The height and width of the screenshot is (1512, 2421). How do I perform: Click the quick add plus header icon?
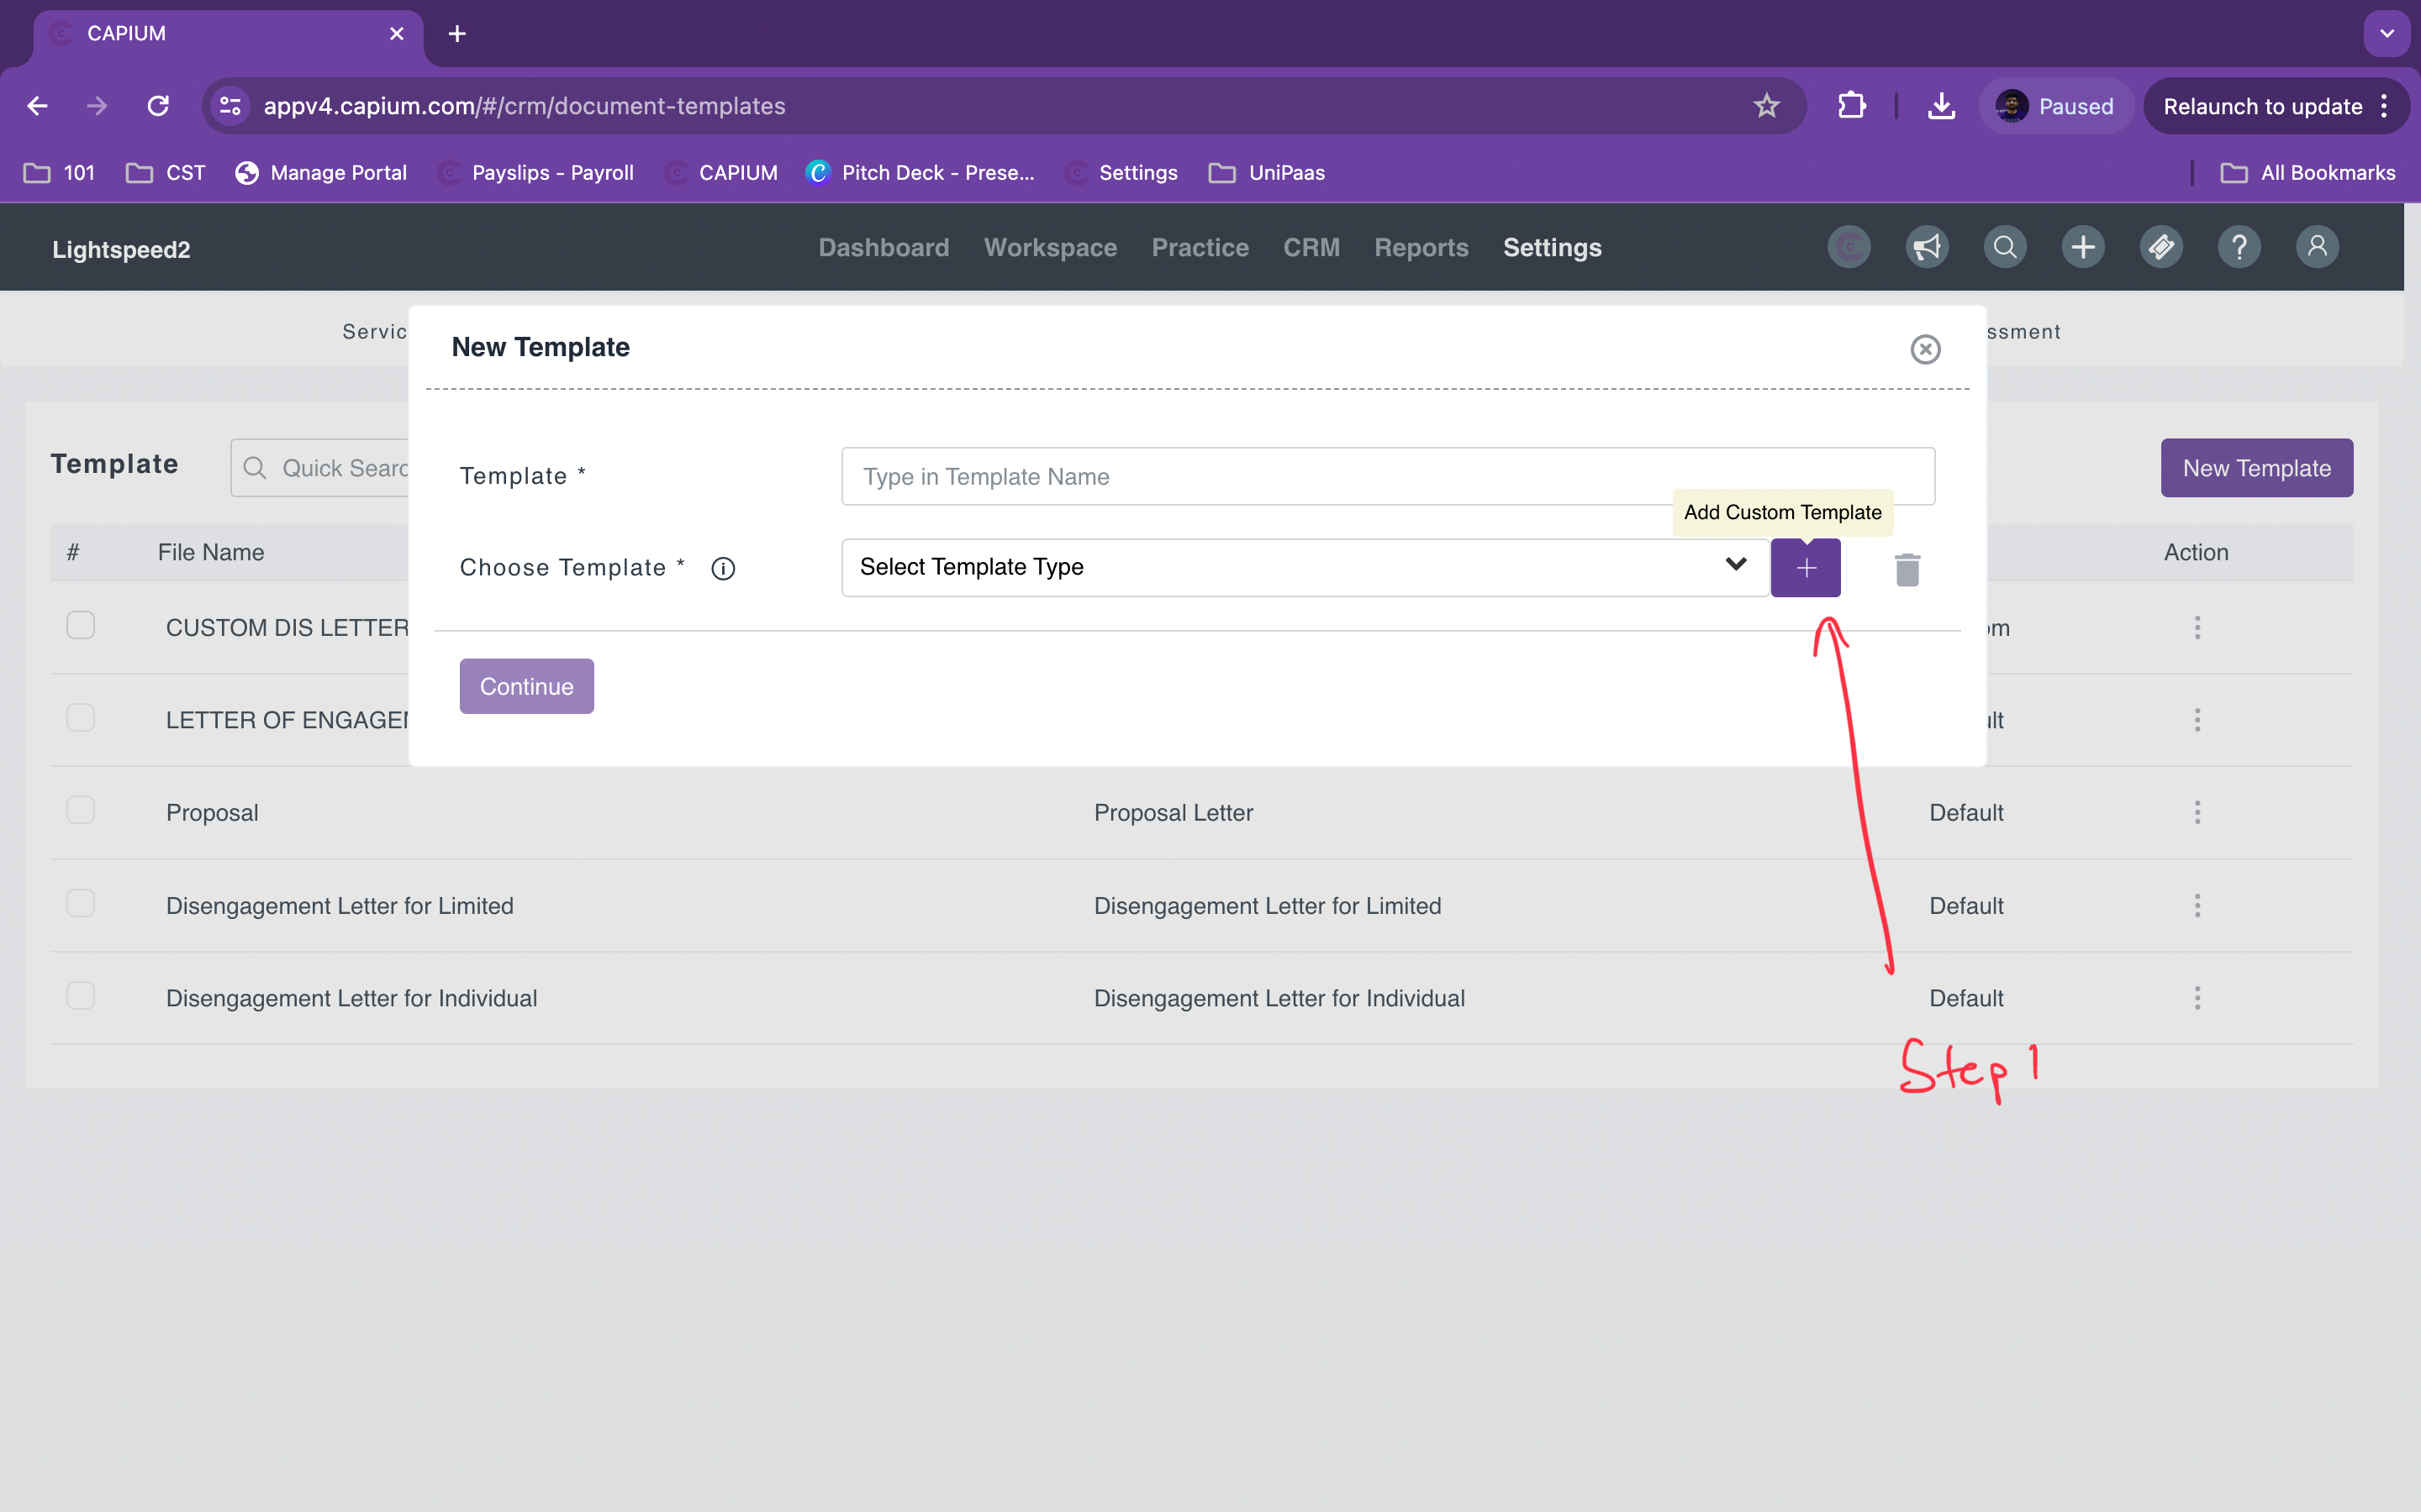[x=2083, y=247]
